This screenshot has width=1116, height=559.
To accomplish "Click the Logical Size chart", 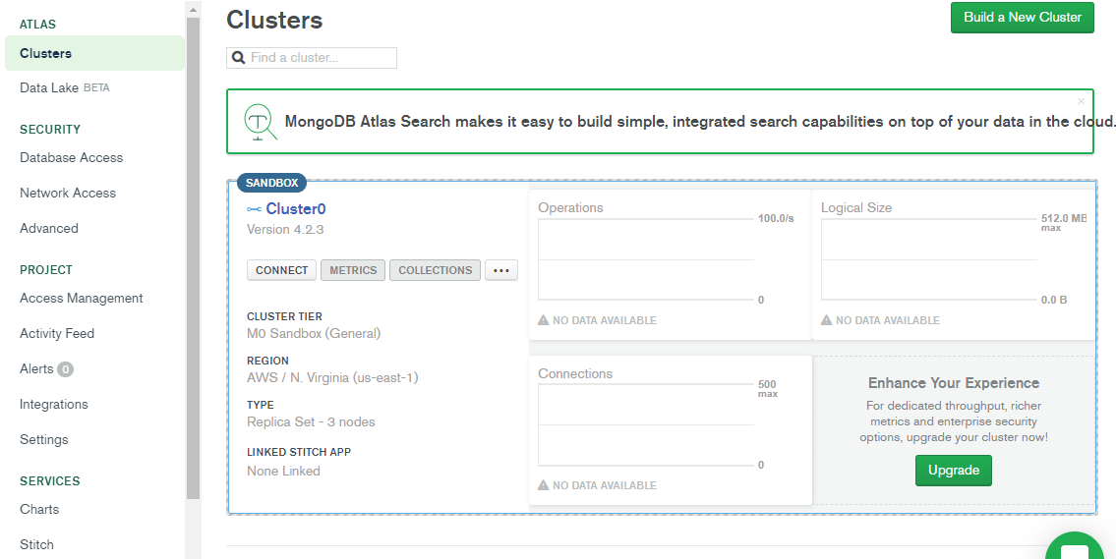I will tap(929, 259).
